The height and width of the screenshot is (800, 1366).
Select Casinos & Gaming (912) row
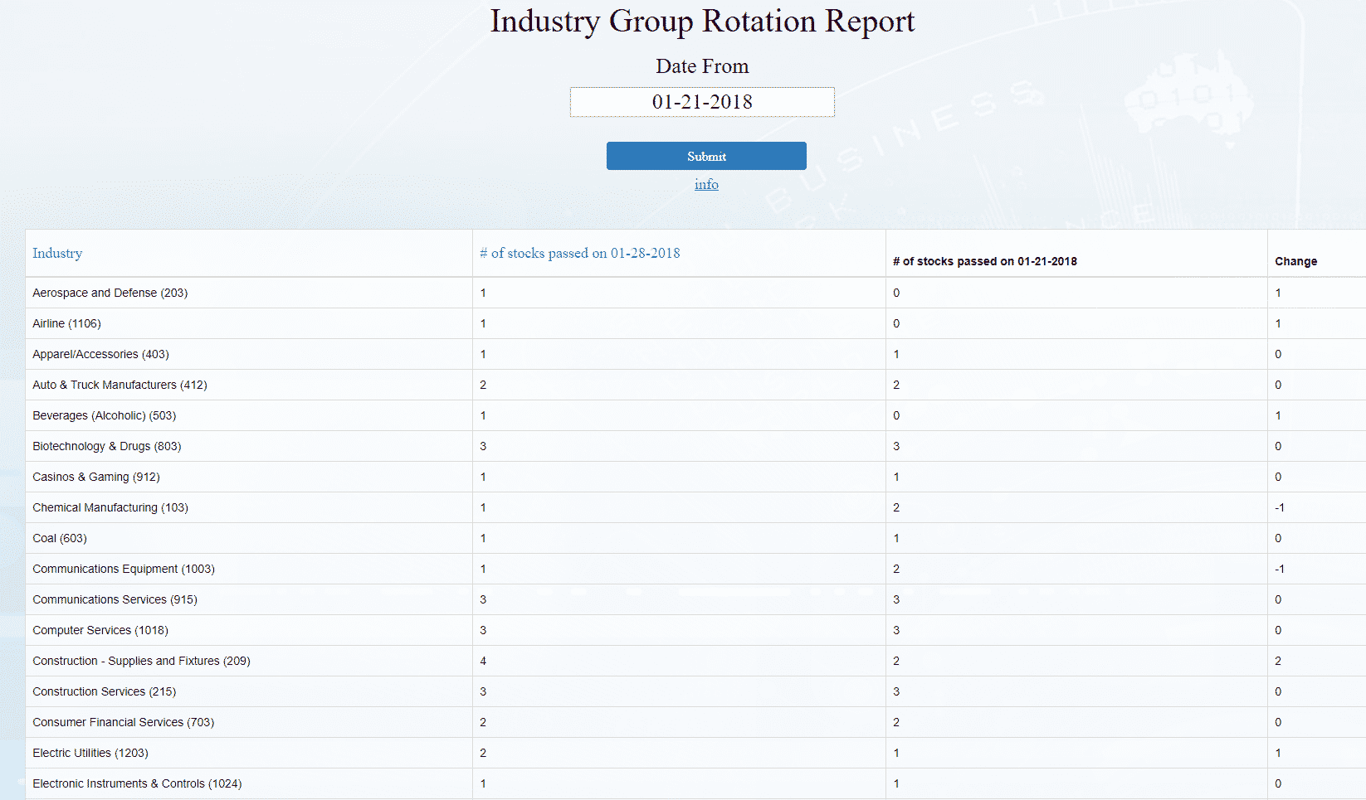coord(96,477)
